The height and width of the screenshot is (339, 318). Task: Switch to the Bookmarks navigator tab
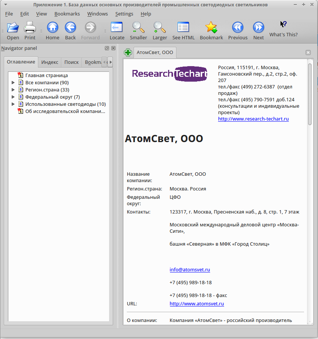[x=92, y=62]
